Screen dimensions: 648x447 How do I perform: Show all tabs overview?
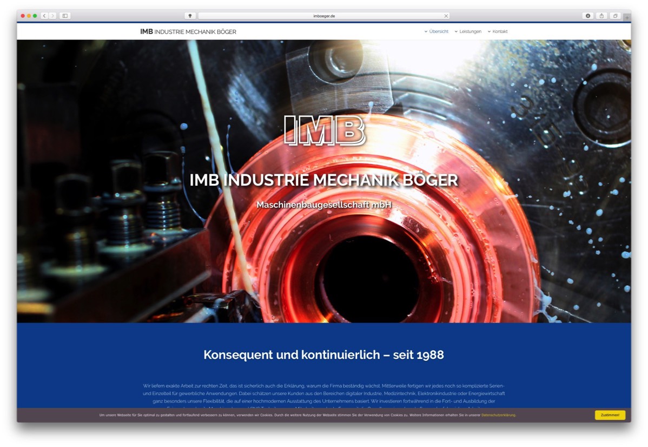615,16
